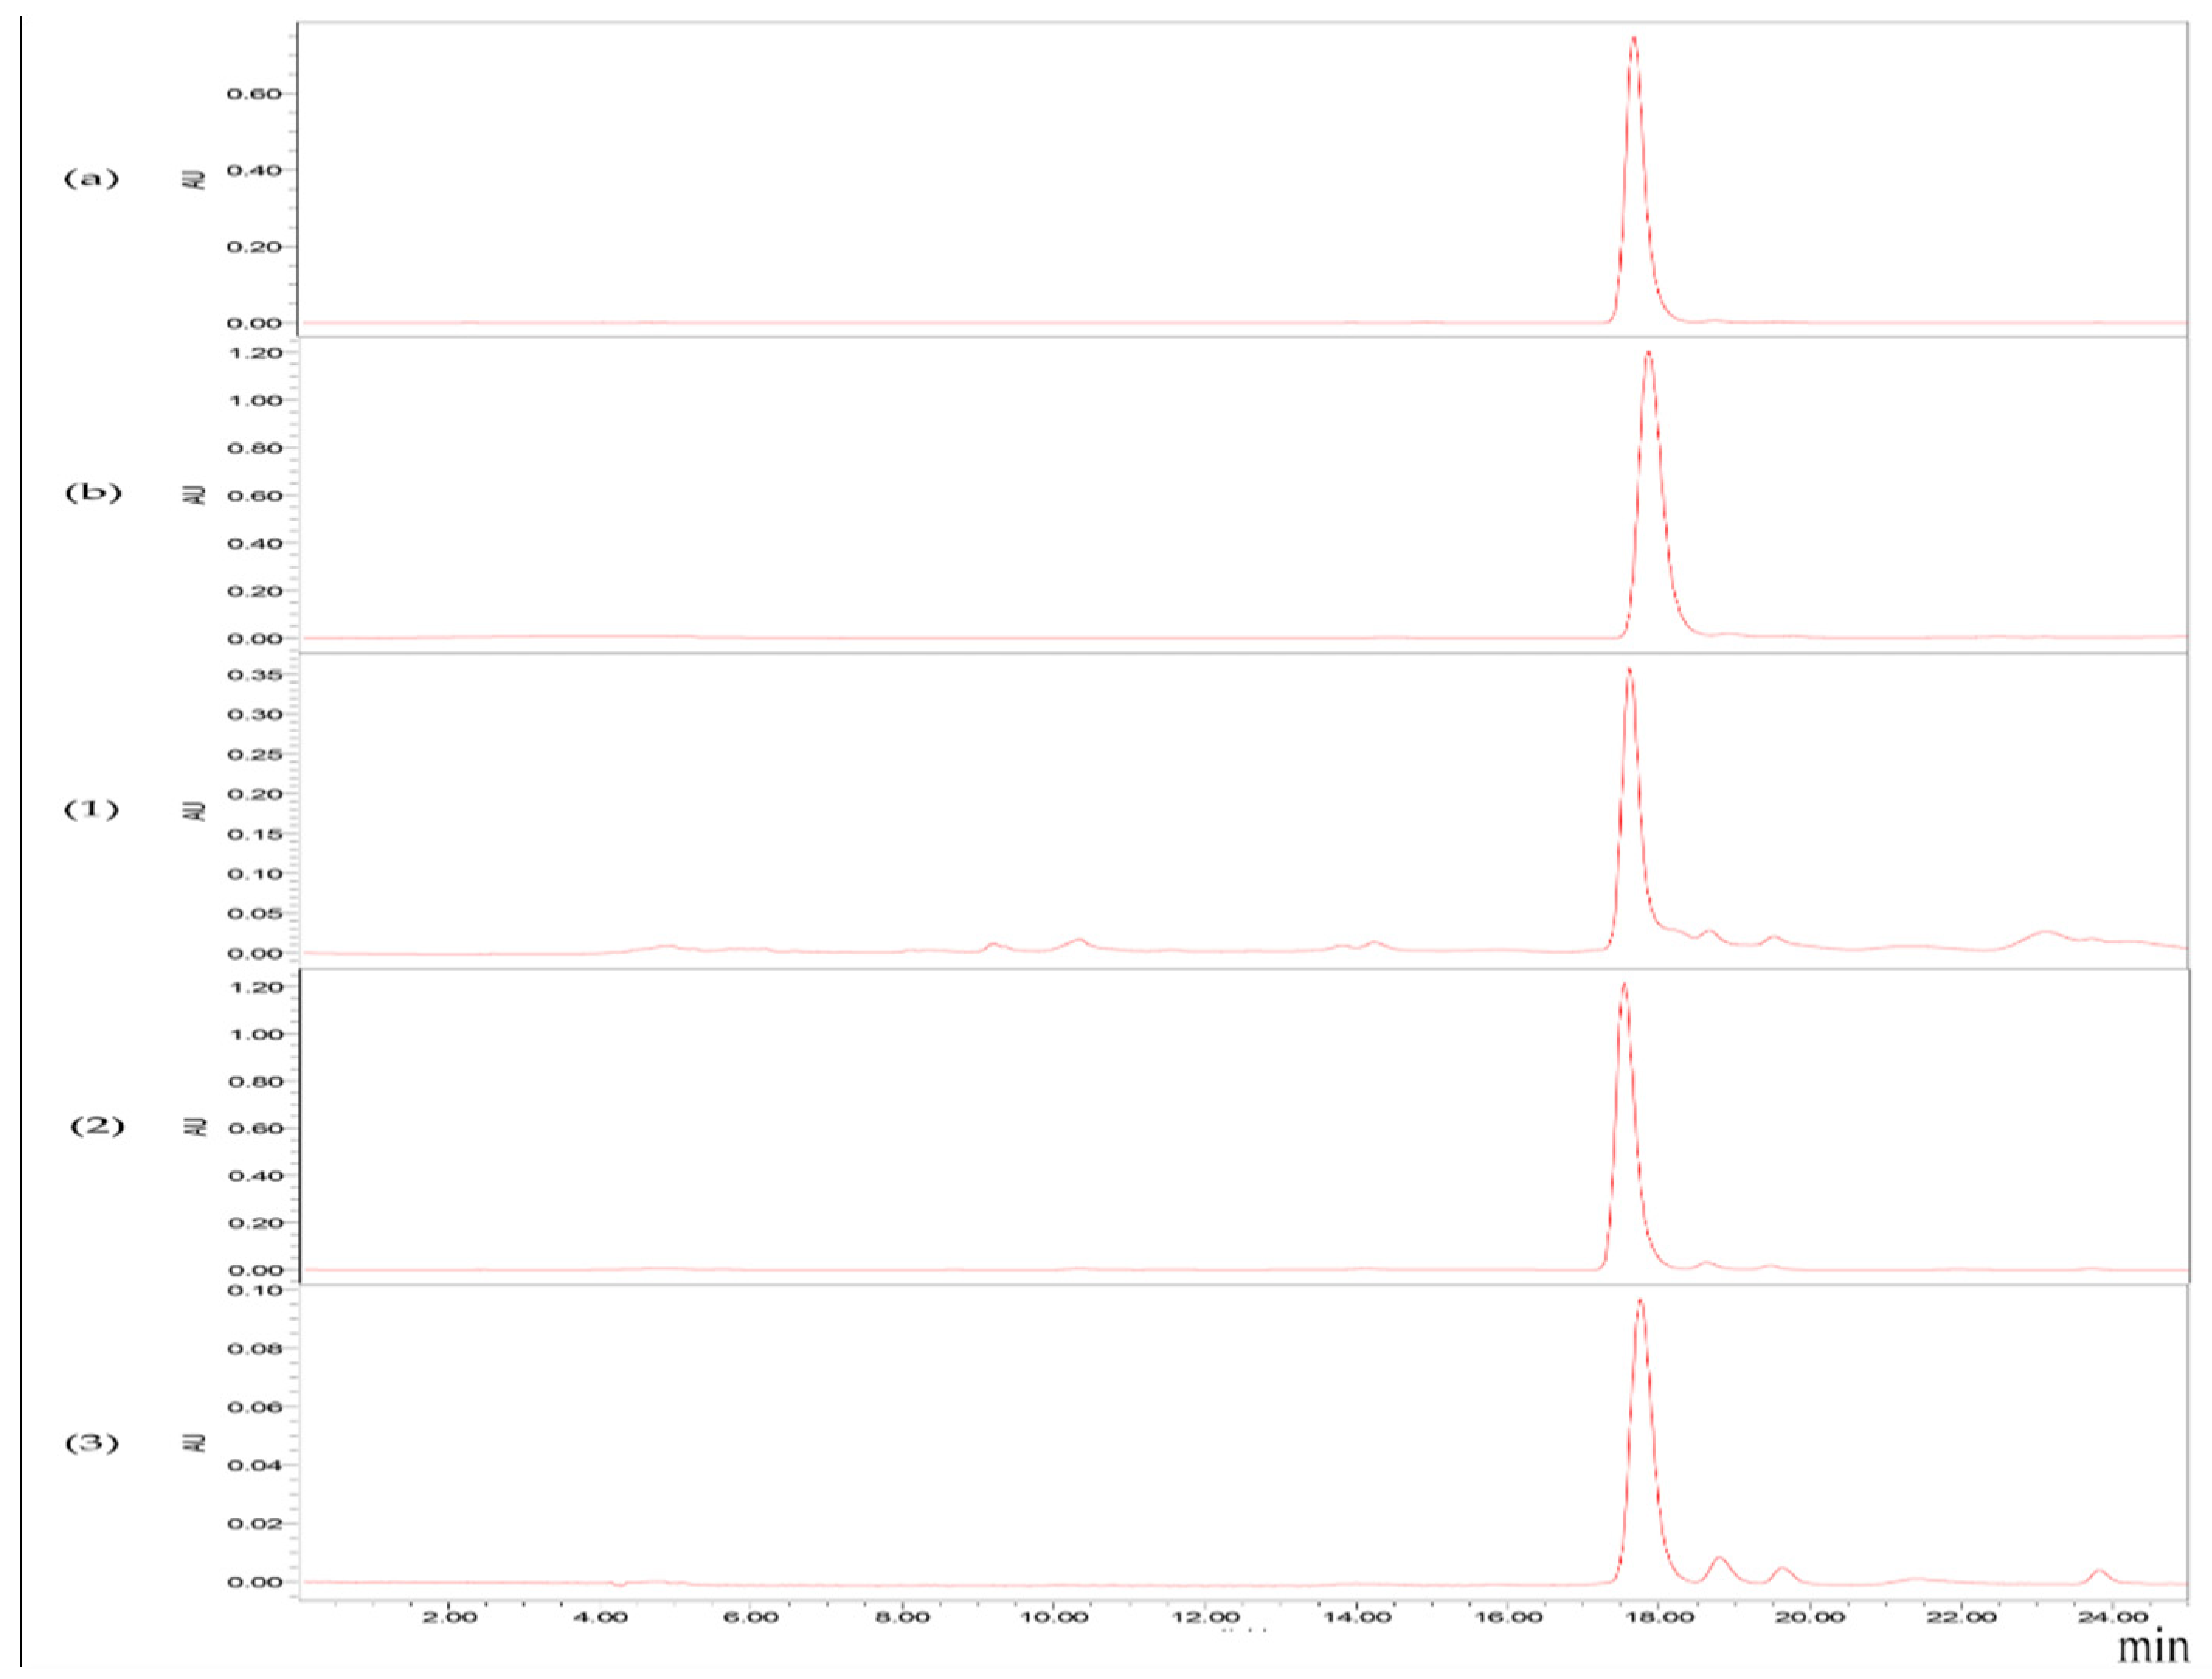Image resolution: width=2212 pixels, height=1679 pixels.
Task: Select the (2) panel label
Action: click(x=97, y=1126)
